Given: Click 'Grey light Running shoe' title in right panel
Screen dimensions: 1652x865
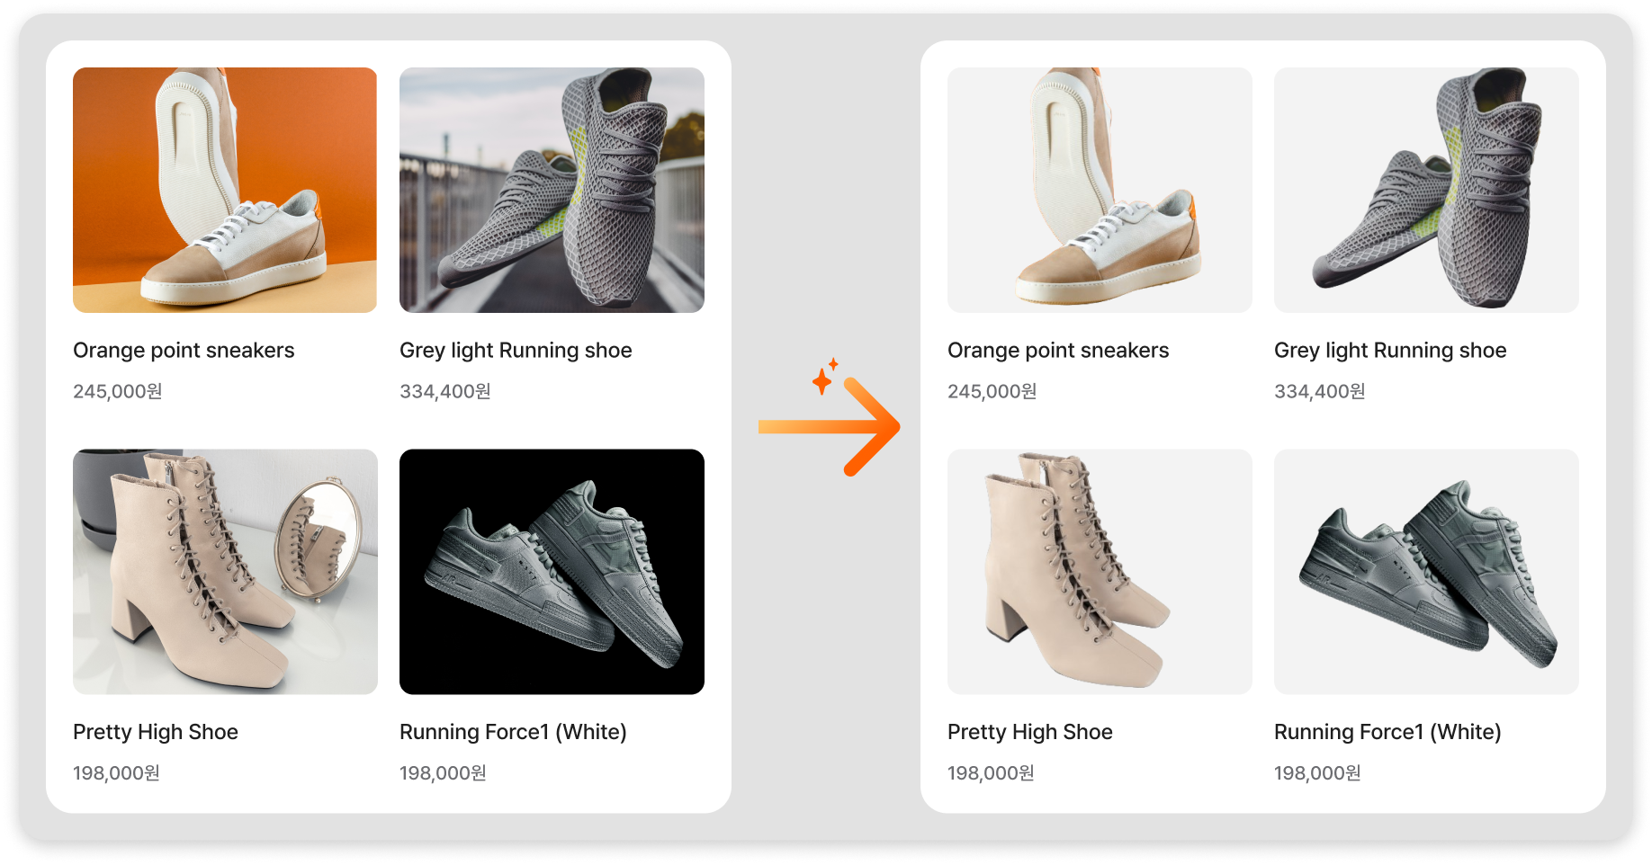Looking at the screenshot, I should (1390, 351).
